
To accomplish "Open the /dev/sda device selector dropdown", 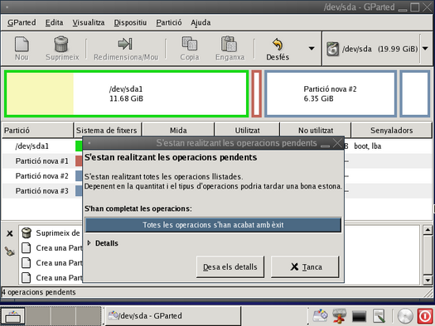I will tap(425, 49).
